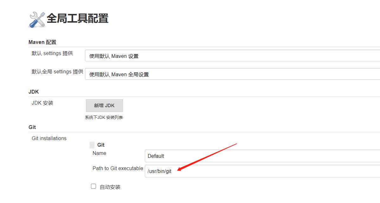Click the Git installations label
The width and height of the screenshot is (380, 203).
(x=49, y=138)
